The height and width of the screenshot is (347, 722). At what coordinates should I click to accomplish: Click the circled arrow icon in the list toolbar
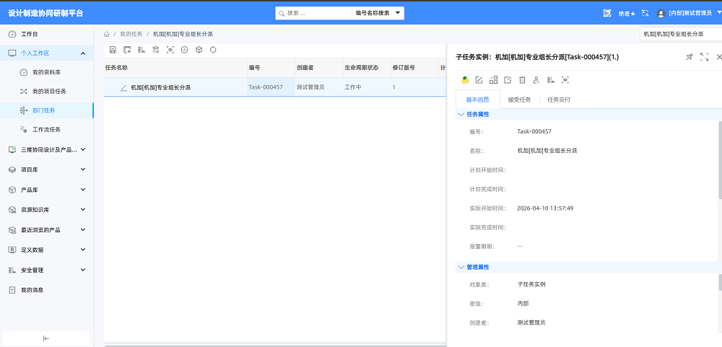coord(185,50)
